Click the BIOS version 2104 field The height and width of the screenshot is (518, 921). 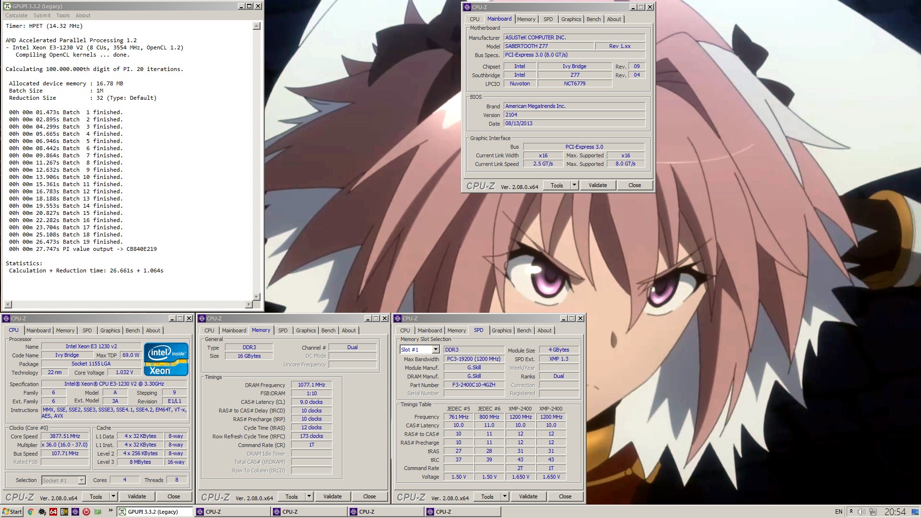pos(574,115)
